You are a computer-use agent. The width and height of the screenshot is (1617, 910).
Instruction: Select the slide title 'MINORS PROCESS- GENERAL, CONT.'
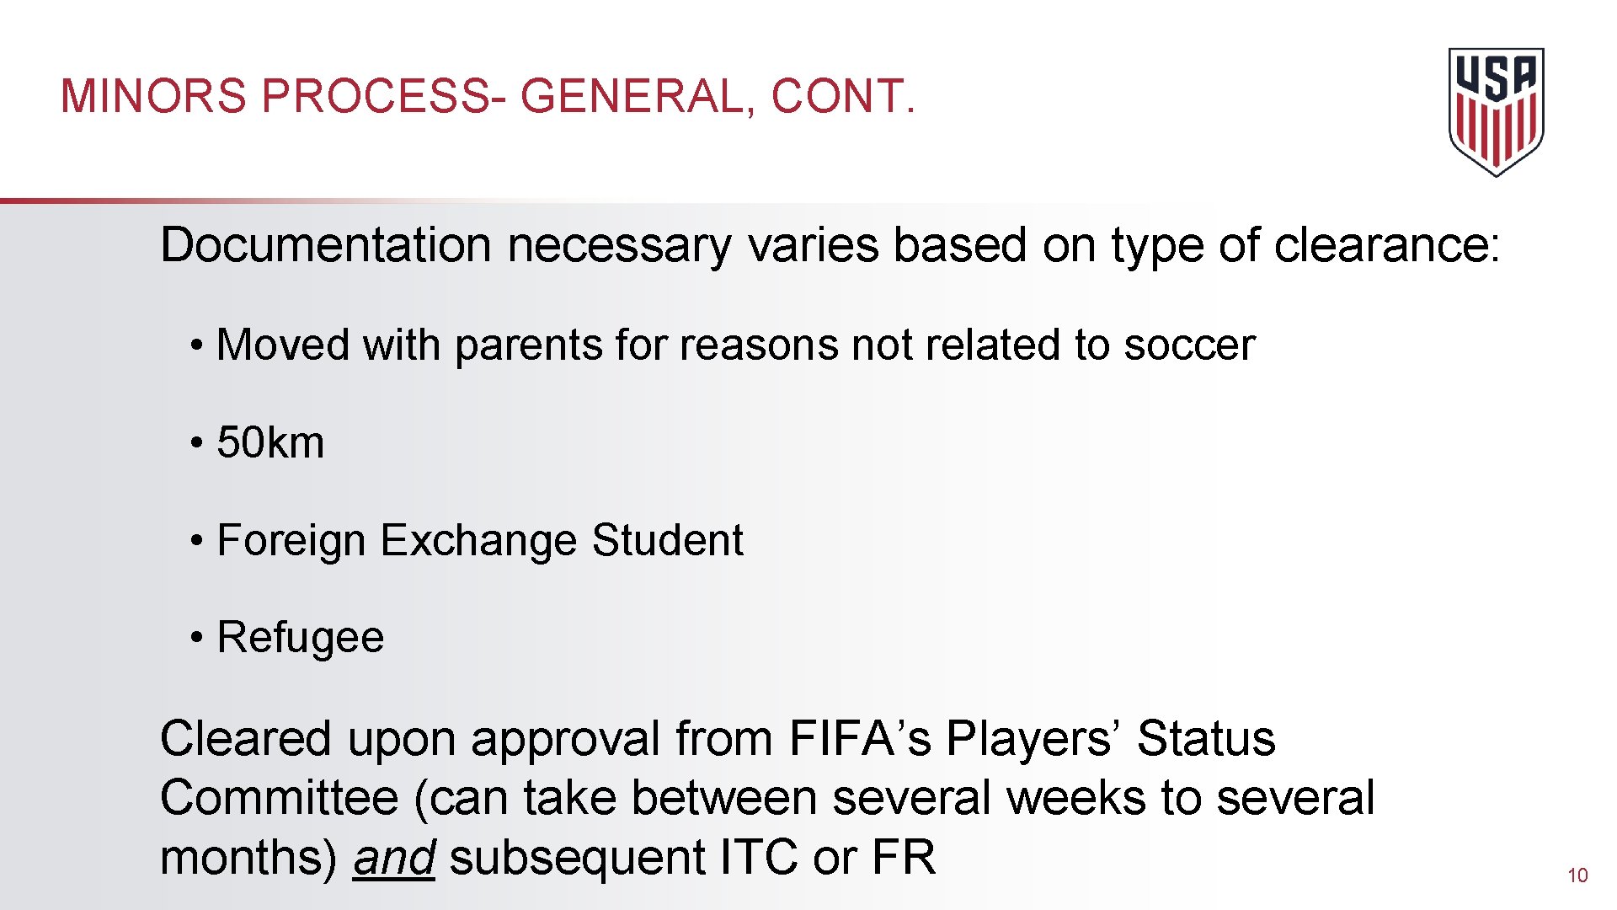click(x=488, y=95)
